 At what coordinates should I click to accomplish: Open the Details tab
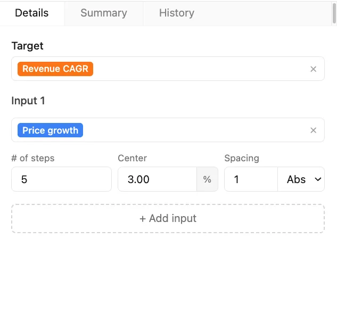point(32,13)
